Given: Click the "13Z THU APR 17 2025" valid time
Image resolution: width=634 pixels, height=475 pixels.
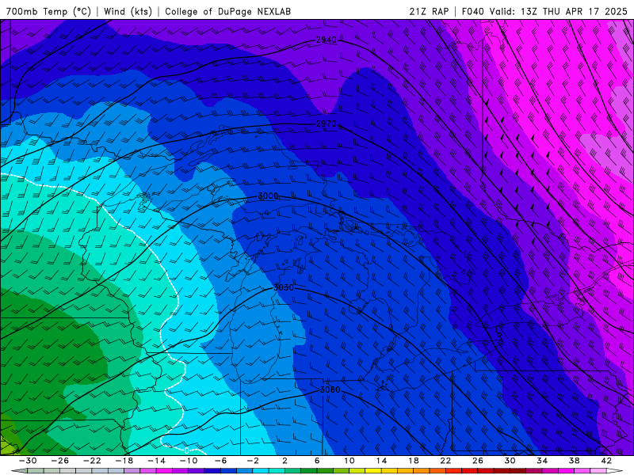Looking at the screenshot, I should pos(574,11).
